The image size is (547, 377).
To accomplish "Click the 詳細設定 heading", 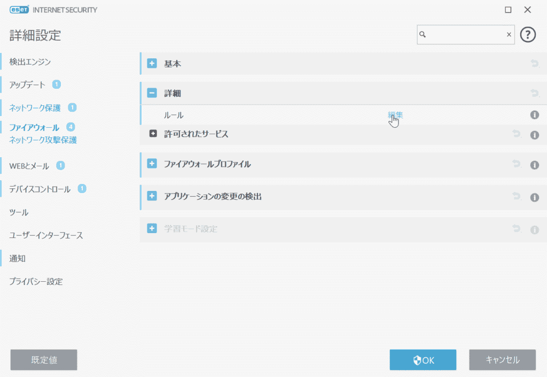I will click(x=35, y=35).
